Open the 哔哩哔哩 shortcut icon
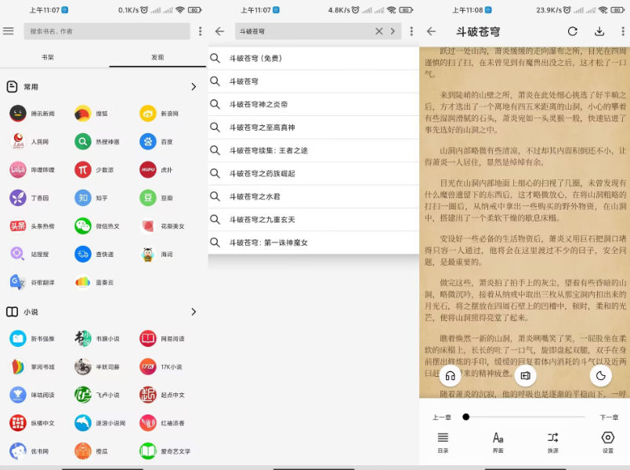Viewport: 630px width, 470px height. click(x=17, y=170)
